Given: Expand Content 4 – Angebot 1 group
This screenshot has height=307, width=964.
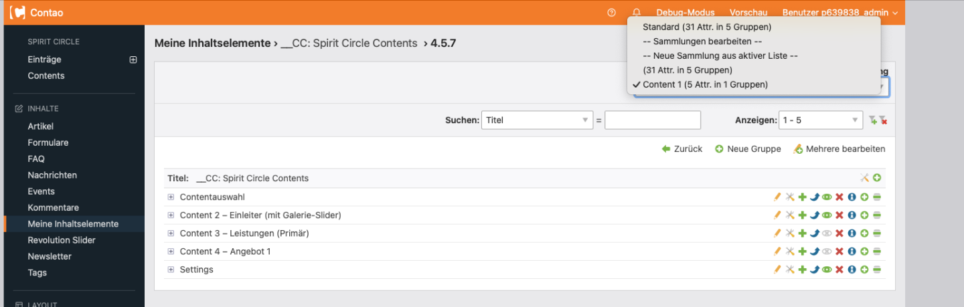Looking at the screenshot, I should [171, 251].
